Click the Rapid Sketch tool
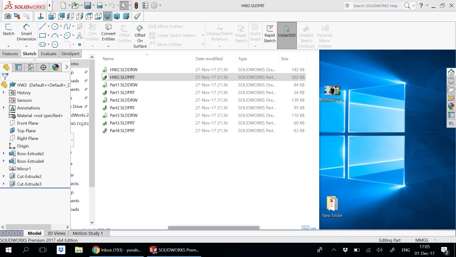Screen dimensions: 456x257 pos(270,34)
